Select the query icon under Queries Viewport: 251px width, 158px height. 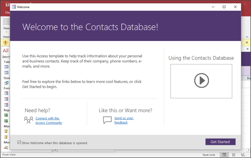(x=6, y=83)
